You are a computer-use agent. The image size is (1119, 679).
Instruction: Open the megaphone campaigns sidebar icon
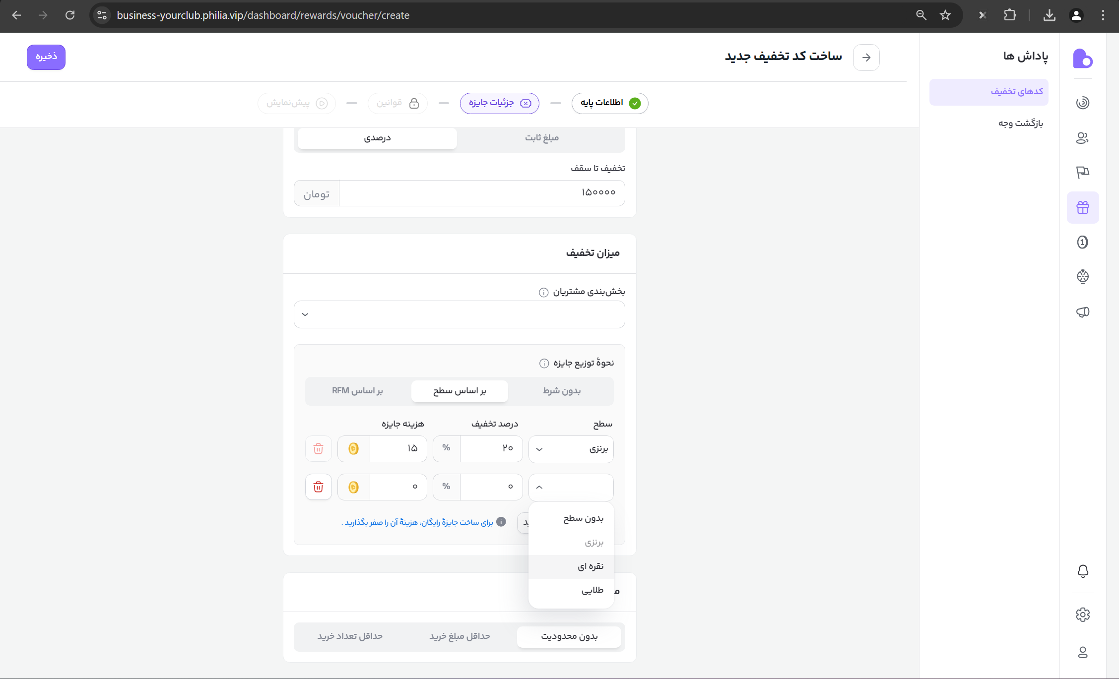pos(1082,312)
